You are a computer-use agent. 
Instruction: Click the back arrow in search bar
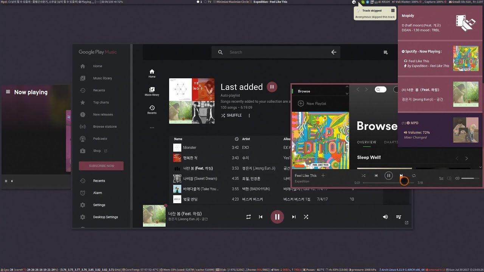click(334, 52)
